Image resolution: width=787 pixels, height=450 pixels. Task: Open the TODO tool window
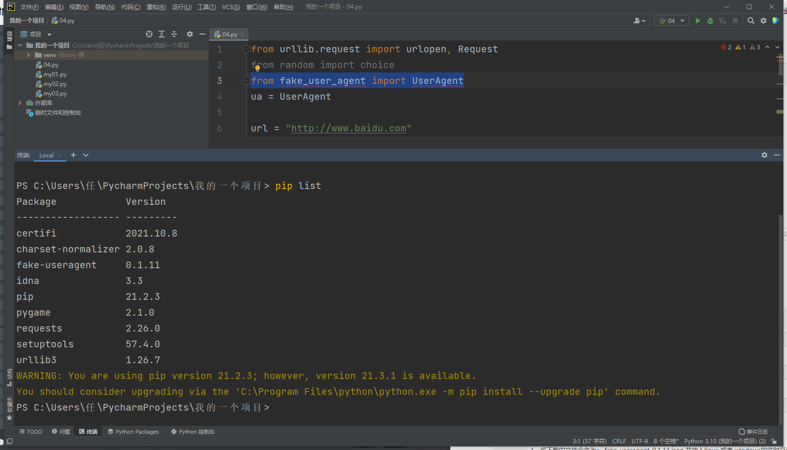click(x=31, y=432)
